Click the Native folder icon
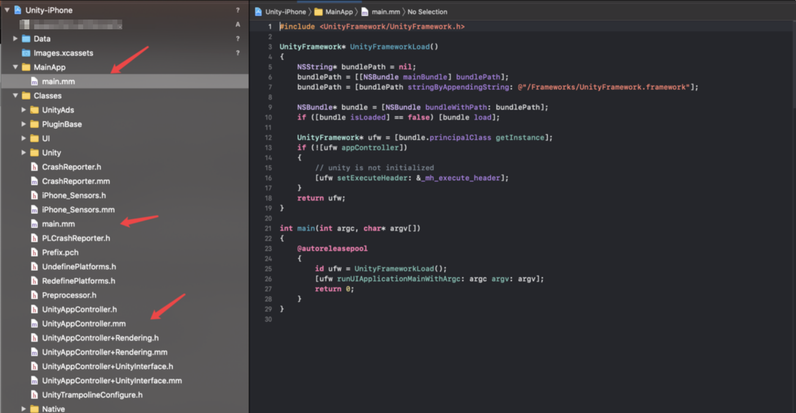The height and width of the screenshot is (413, 796). pos(34,409)
